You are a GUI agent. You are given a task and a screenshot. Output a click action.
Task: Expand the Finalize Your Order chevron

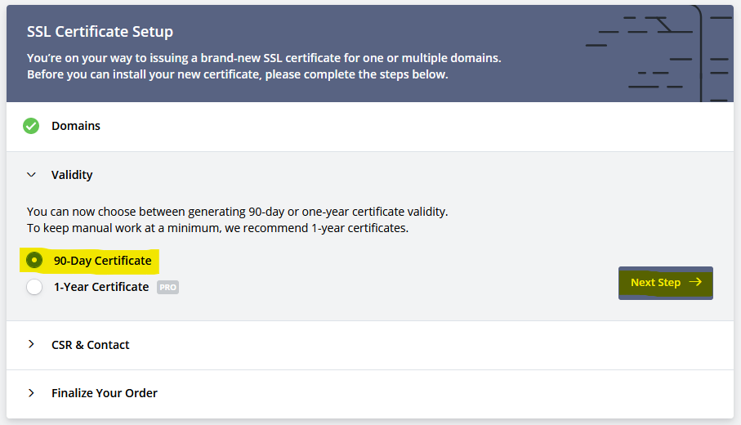[32, 392]
